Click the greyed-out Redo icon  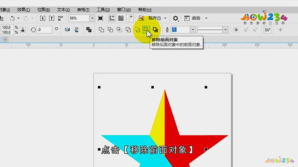[26, 18]
